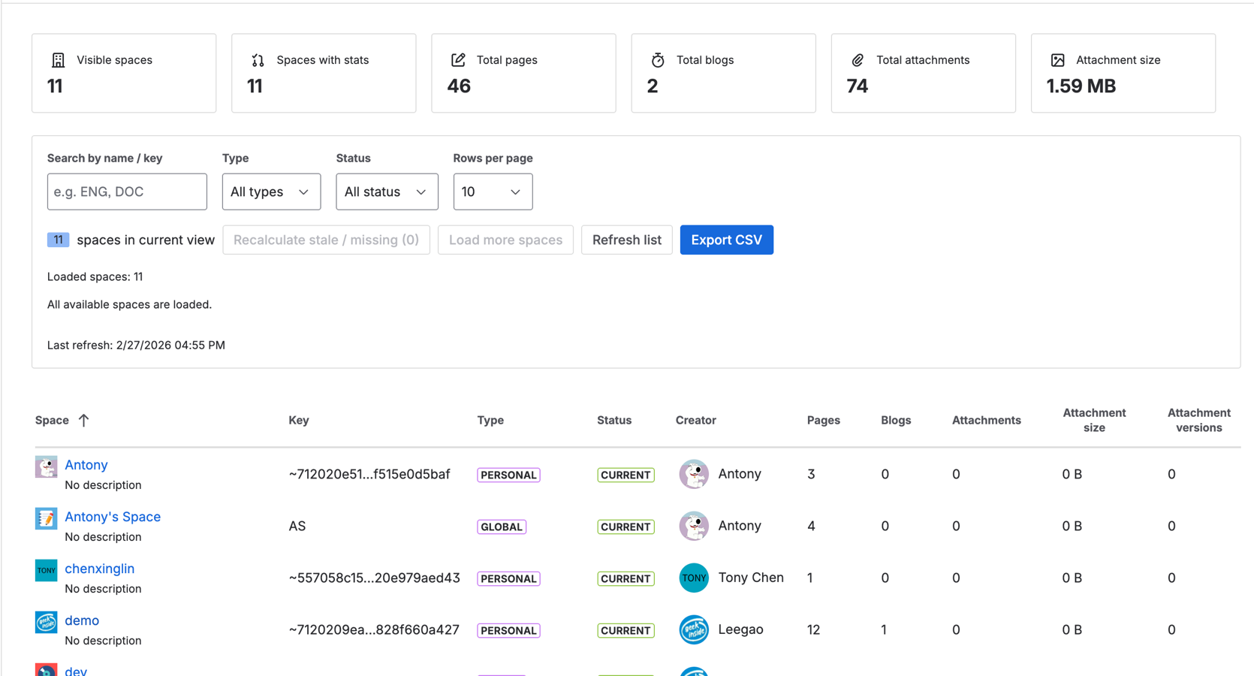This screenshot has height=676, width=1254.
Task: Click the CURRENT status badge for demo
Action: pyautogui.click(x=625, y=630)
